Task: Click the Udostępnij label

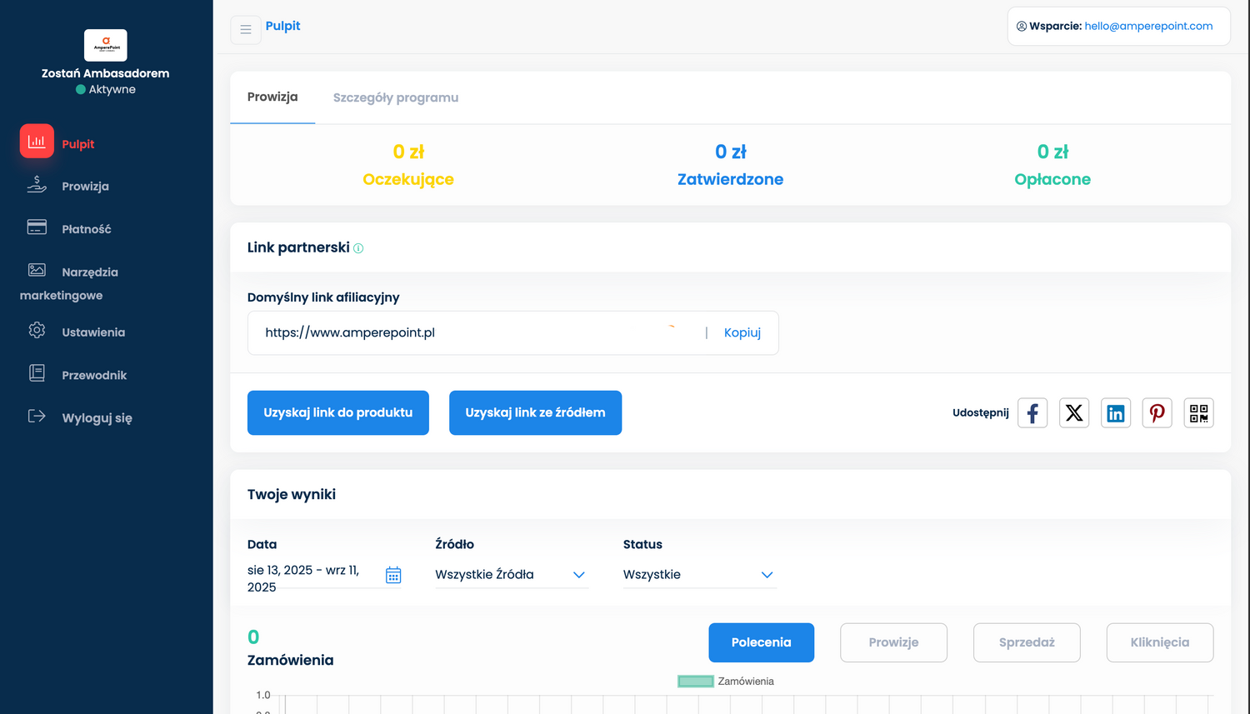Action: point(981,412)
